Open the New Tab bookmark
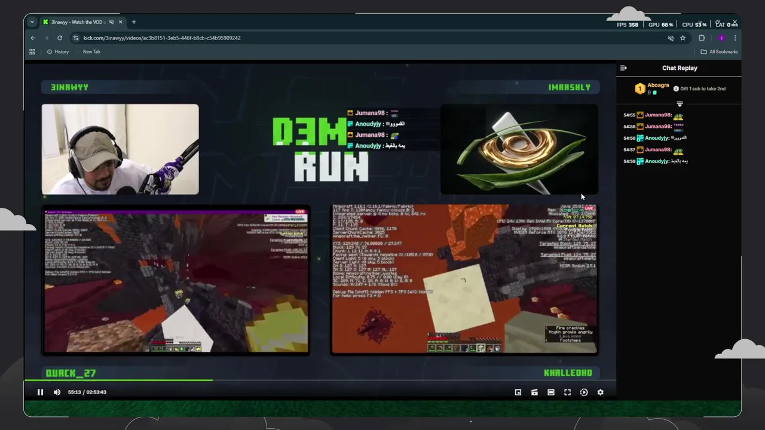The width and height of the screenshot is (765, 430). pos(91,52)
